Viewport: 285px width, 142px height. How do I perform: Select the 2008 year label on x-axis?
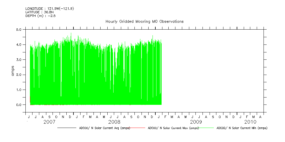pyautogui.click(x=114, y=122)
